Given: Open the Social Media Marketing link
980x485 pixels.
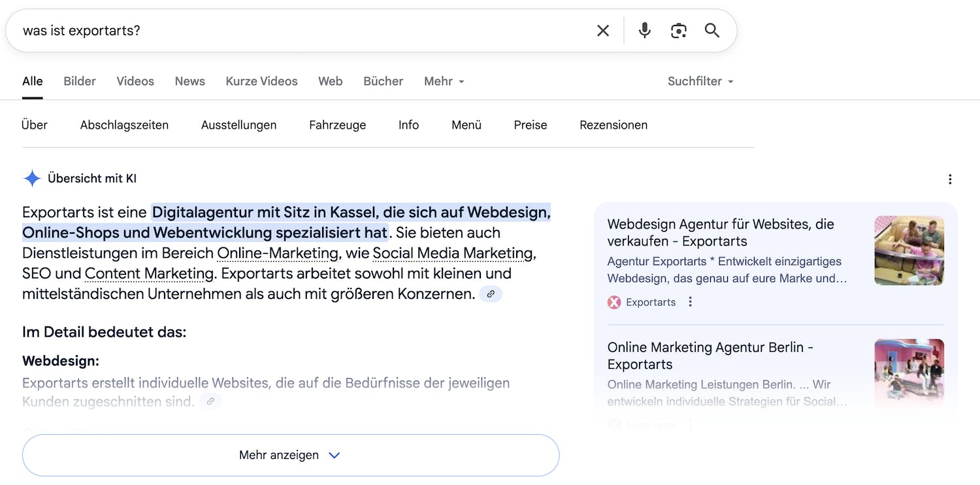Looking at the screenshot, I should 453,253.
